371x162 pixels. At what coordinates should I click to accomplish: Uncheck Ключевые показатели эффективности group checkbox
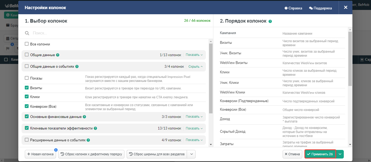27,128
